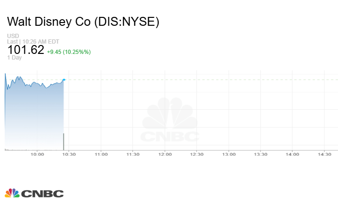The image size is (338, 211).
Task: Click the gray volume bar near 10:30
Action: (x=64, y=141)
